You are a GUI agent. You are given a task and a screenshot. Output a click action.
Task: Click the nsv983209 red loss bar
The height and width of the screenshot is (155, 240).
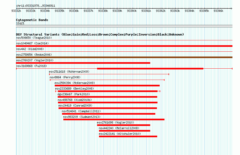click(x=114, y=119)
